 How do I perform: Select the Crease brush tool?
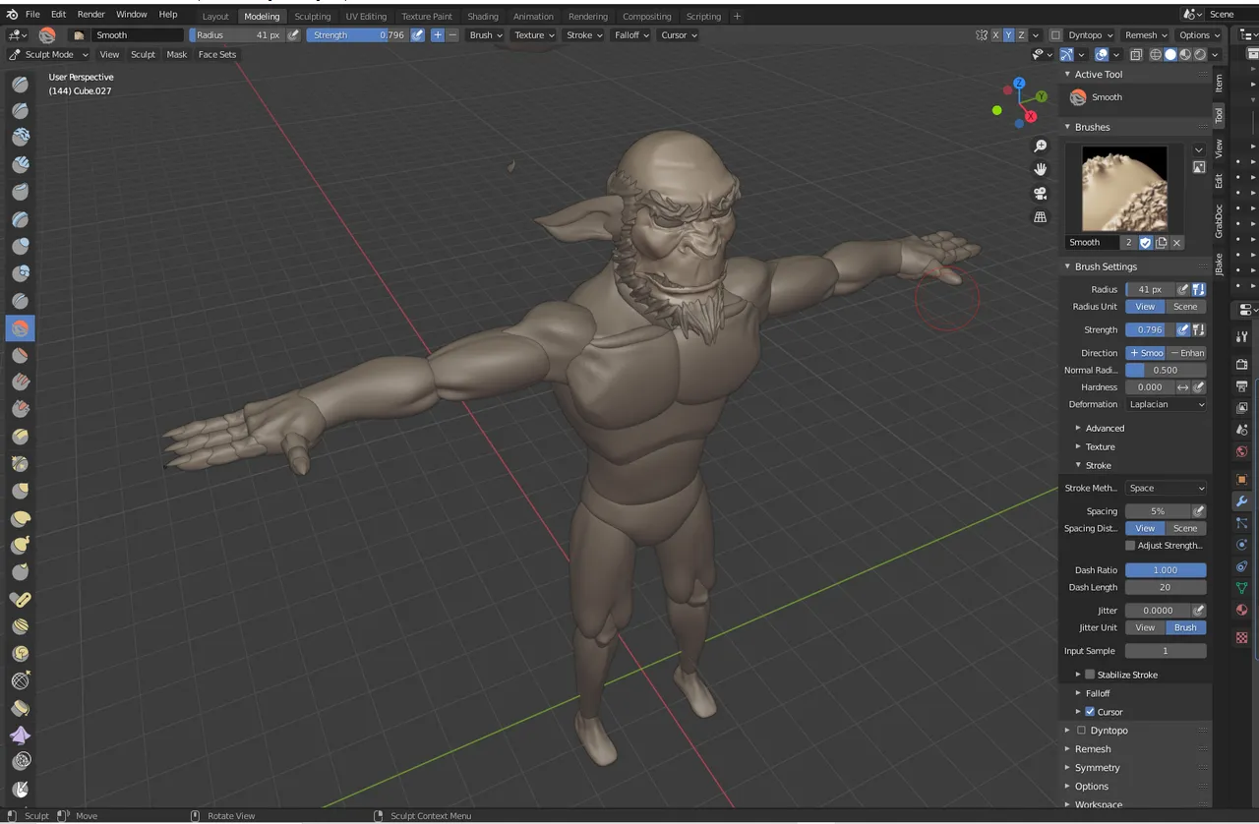20,301
